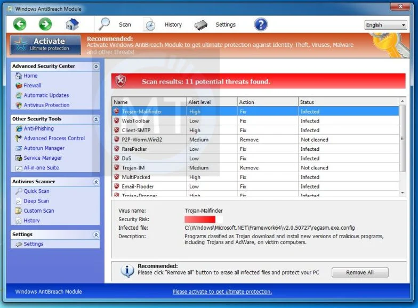
Task: Click threat icon beside WebToolbar row
Action: pyautogui.click(x=116, y=120)
